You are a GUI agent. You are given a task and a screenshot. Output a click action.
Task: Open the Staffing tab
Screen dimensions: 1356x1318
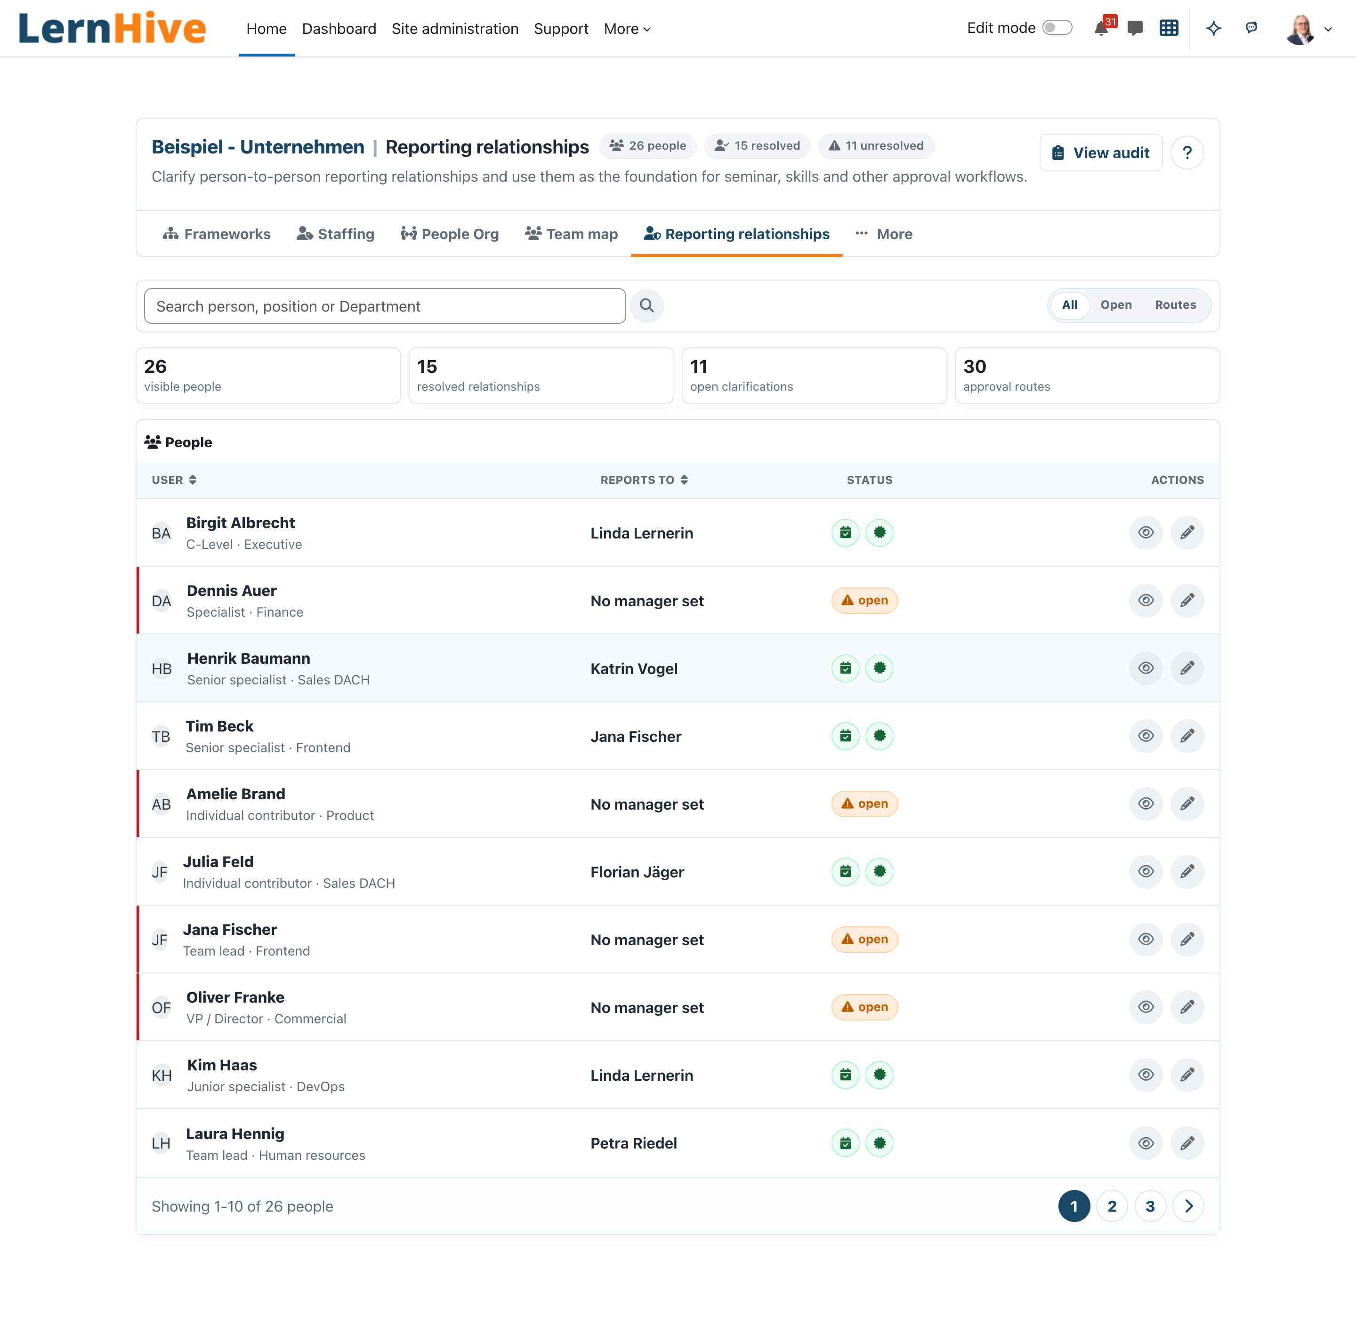click(335, 234)
